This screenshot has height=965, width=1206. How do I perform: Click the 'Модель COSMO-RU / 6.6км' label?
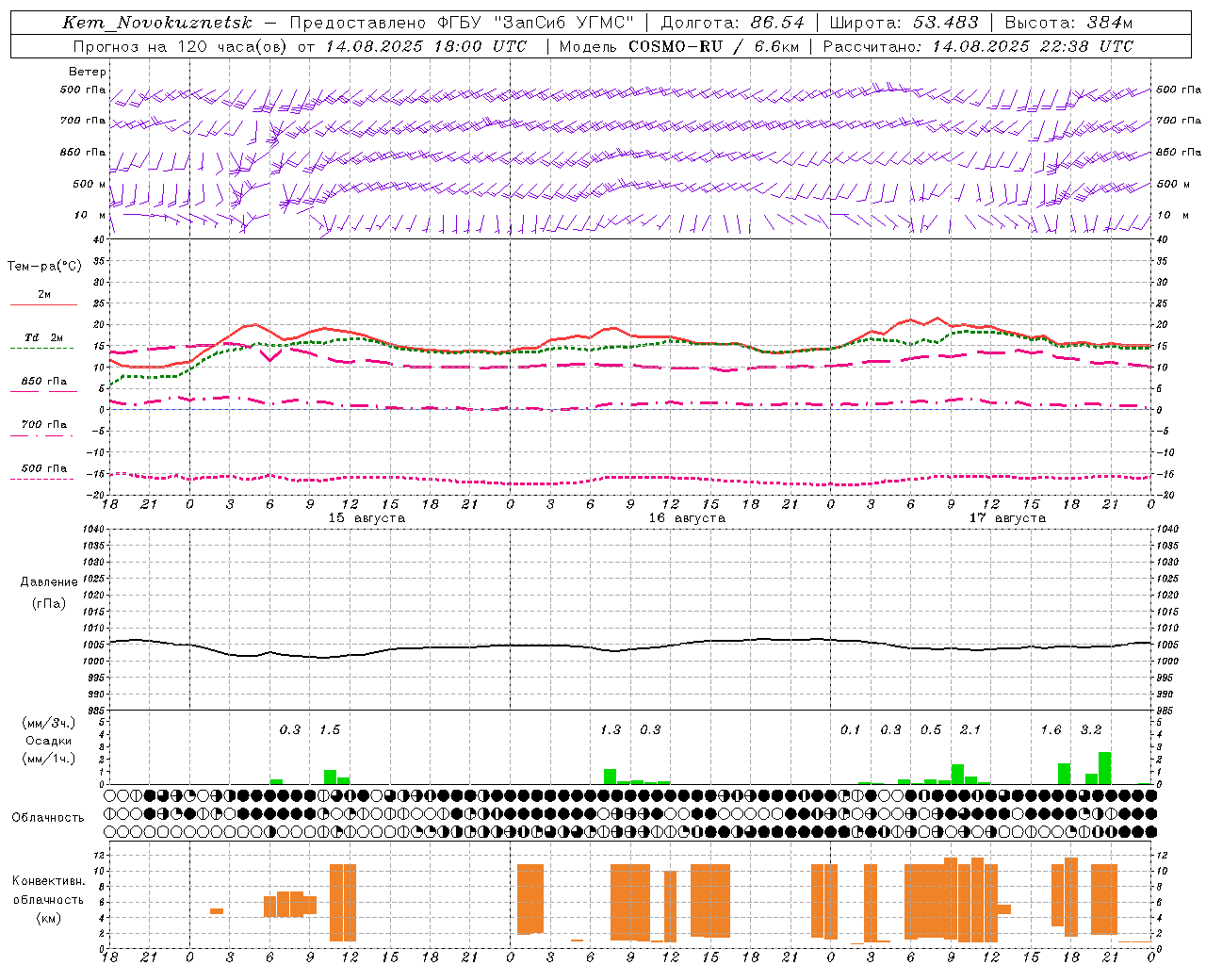(678, 46)
